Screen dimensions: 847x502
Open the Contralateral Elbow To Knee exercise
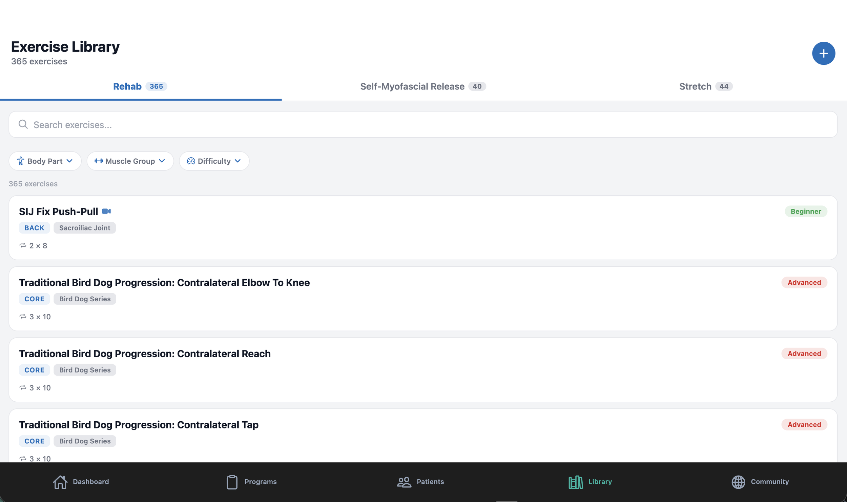pyautogui.click(x=423, y=299)
